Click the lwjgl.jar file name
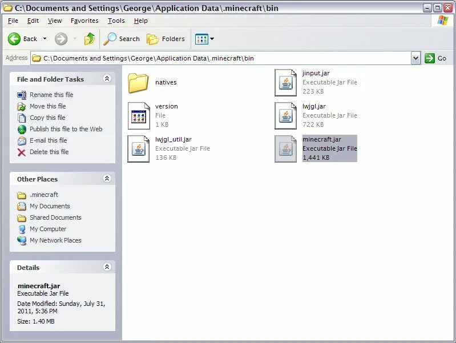The image size is (456, 343). click(314, 106)
